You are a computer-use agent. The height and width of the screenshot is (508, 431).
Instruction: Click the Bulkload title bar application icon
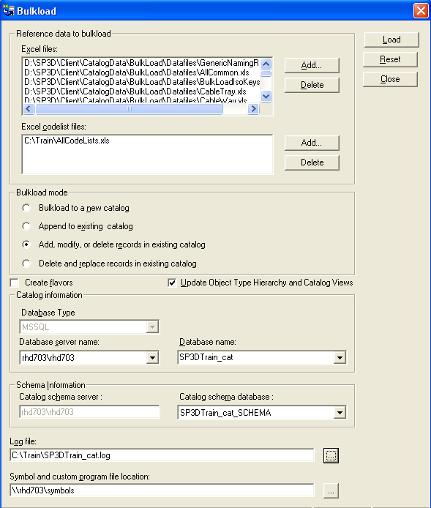pyautogui.click(x=8, y=11)
